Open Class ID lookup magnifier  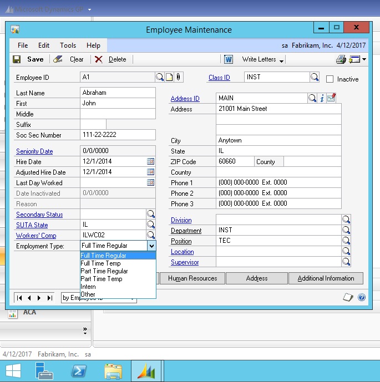coord(315,77)
